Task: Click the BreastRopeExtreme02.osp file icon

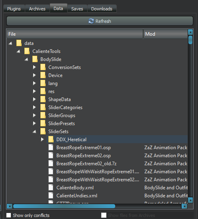Action: (51, 155)
